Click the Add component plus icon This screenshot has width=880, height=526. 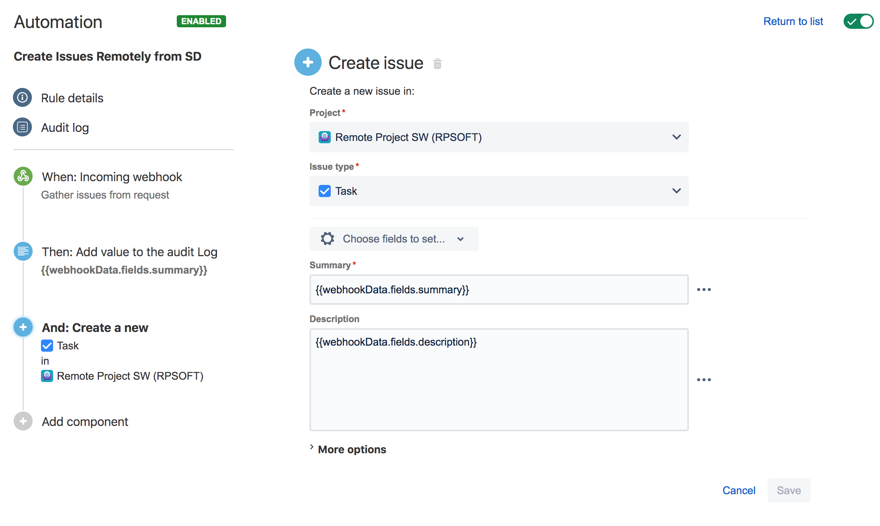(23, 421)
